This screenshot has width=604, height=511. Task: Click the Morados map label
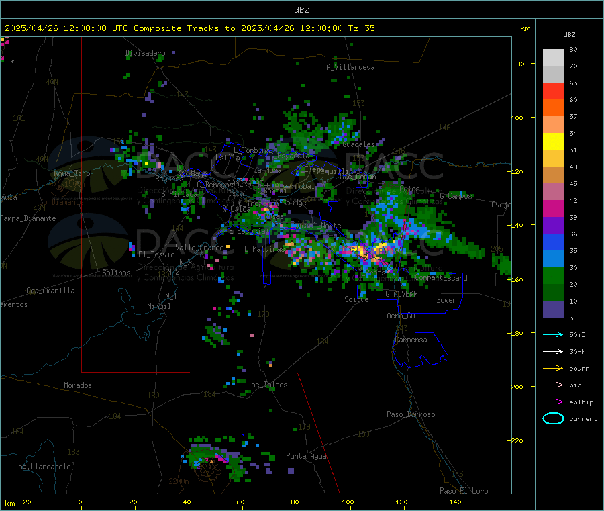78,385
